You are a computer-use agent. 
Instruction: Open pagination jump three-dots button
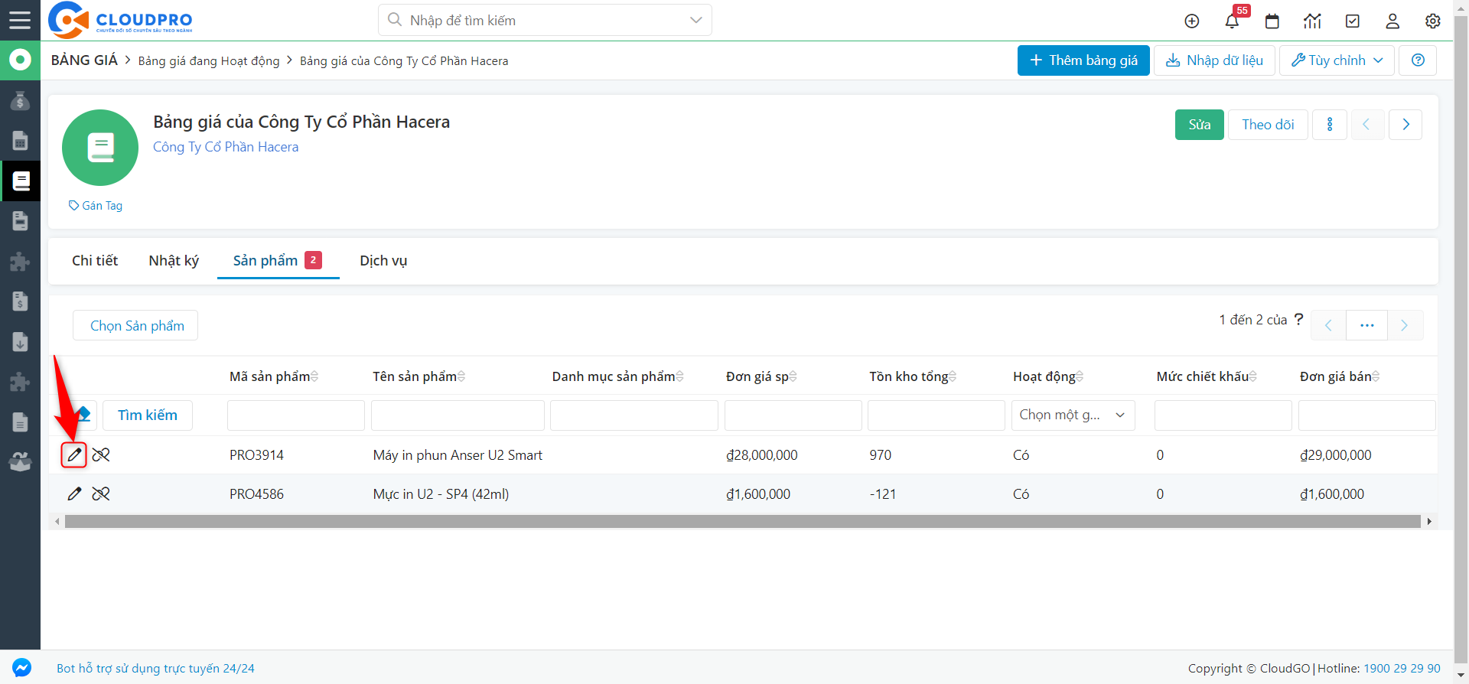pyautogui.click(x=1366, y=325)
